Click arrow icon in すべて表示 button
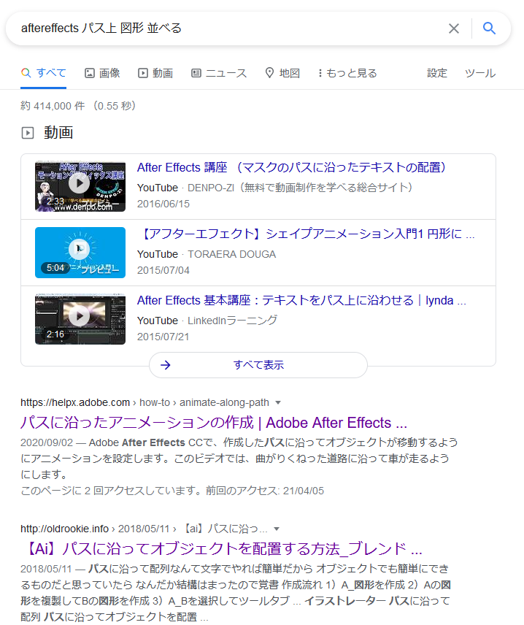 click(x=166, y=365)
